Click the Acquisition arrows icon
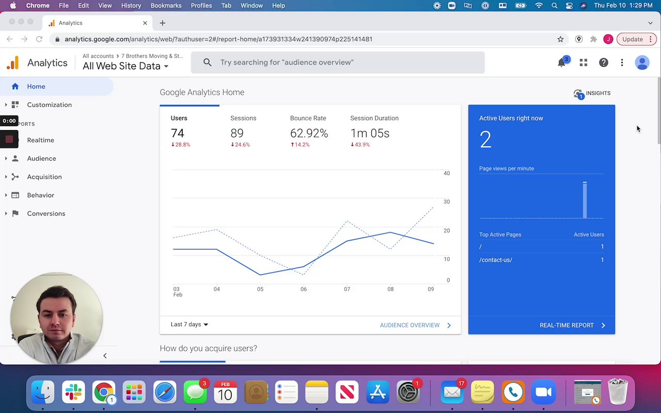 (x=15, y=177)
